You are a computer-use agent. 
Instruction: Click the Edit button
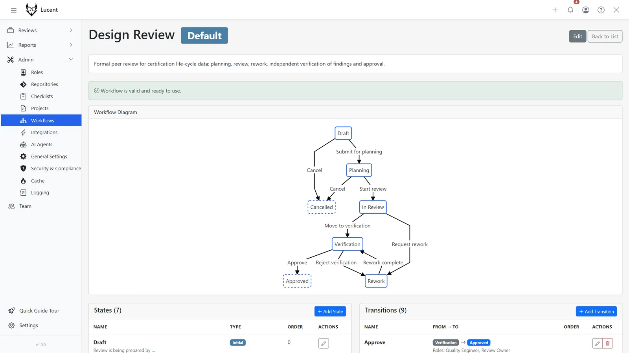[578, 36]
